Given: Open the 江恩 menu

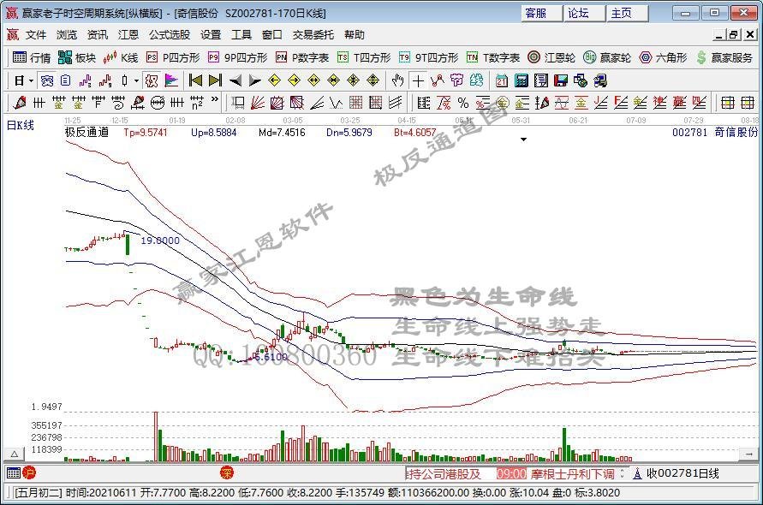Looking at the screenshot, I should [x=128, y=35].
